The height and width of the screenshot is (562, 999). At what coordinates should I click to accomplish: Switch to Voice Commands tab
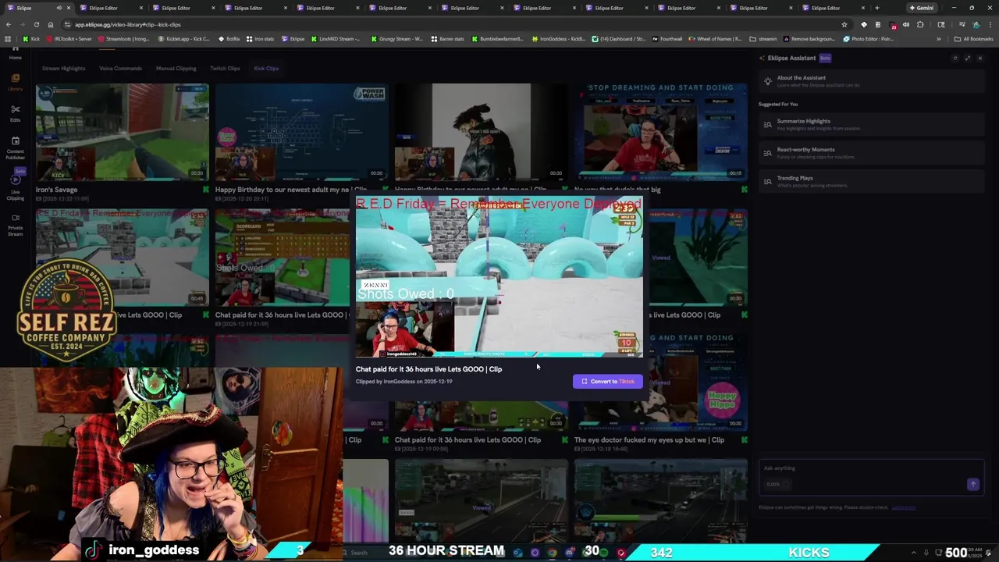tap(120, 68)
